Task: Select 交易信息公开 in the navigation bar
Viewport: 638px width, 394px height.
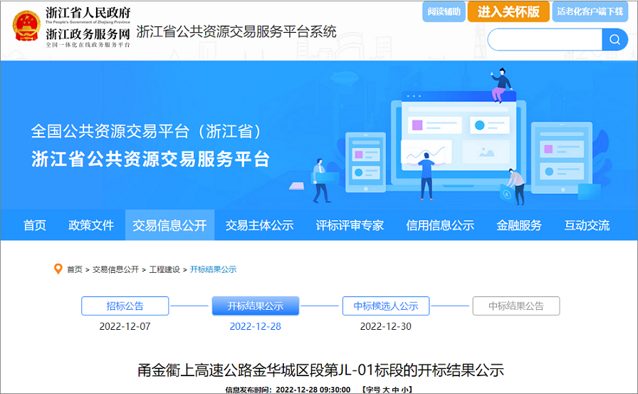Action: pos(169,225)
